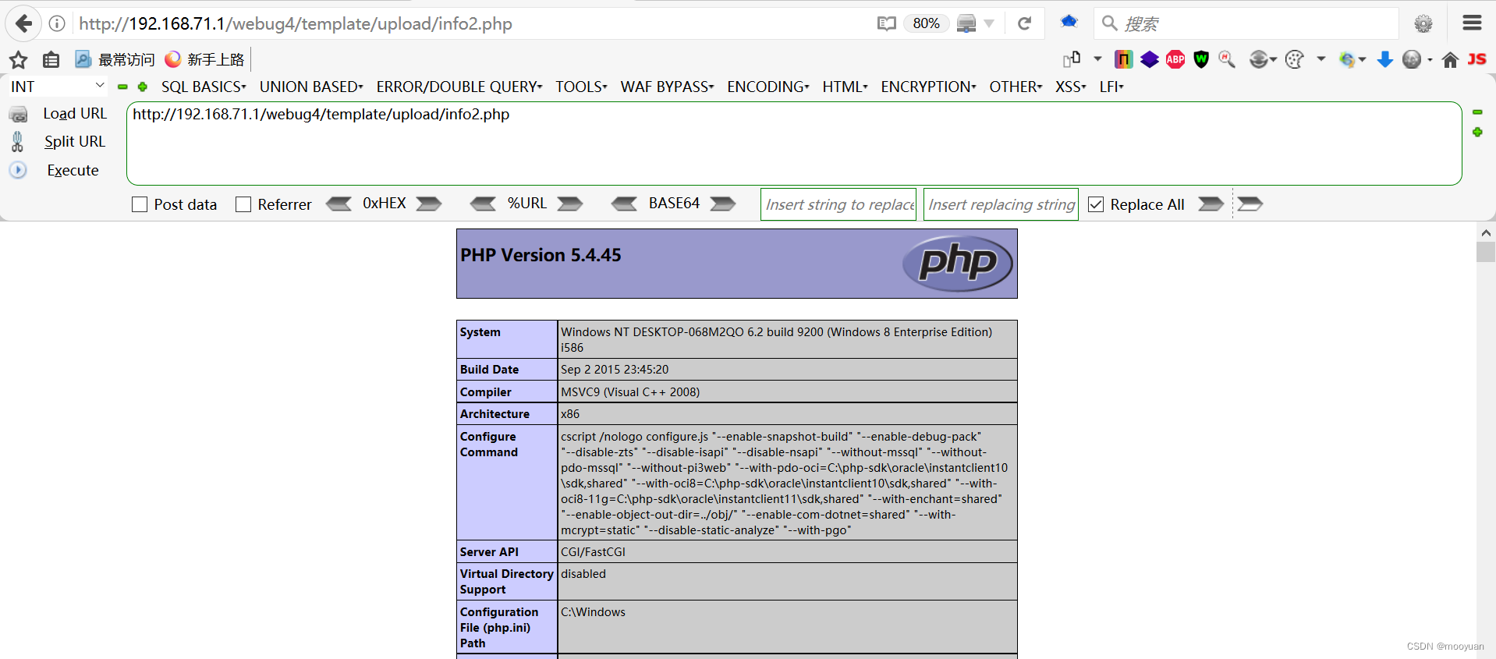Open the ERROR/DOUBLE QUERY menu
This screenshot has height=659, width=1496.
click(x=459, y=87)
